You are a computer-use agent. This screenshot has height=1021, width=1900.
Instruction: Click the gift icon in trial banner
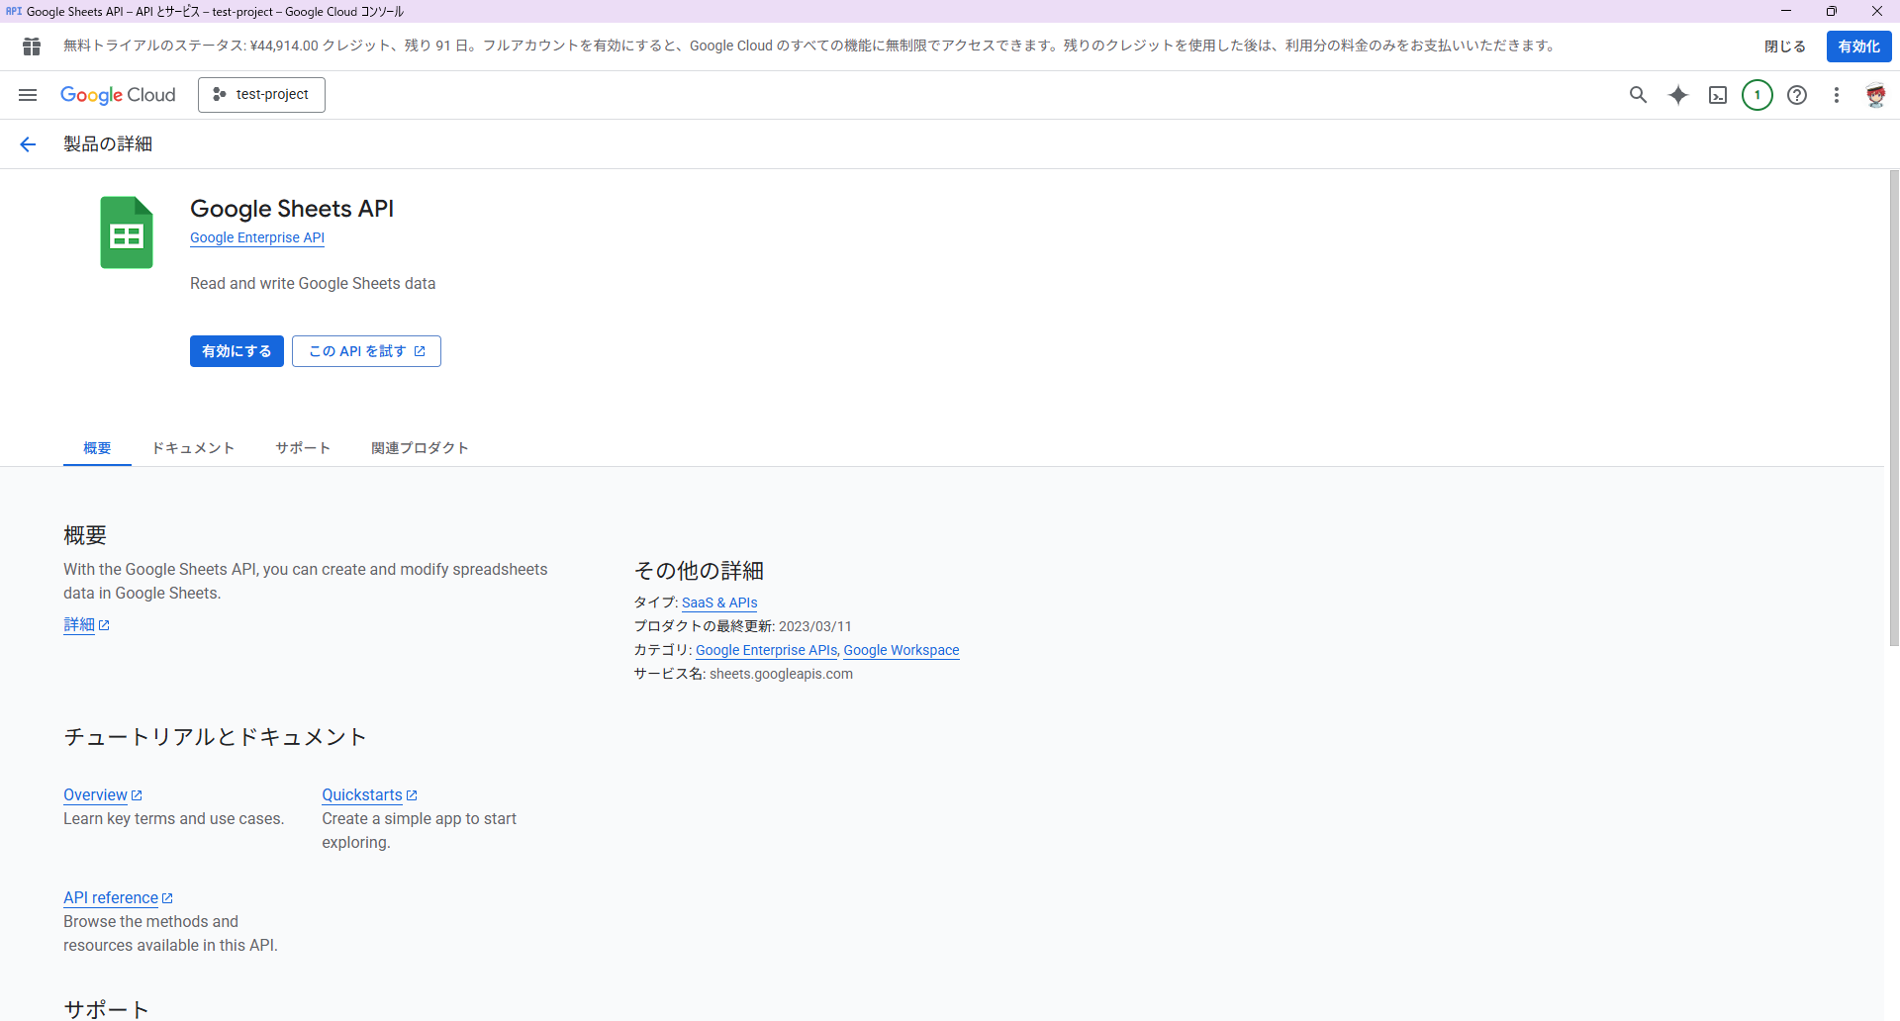click(x=32, y=46)
